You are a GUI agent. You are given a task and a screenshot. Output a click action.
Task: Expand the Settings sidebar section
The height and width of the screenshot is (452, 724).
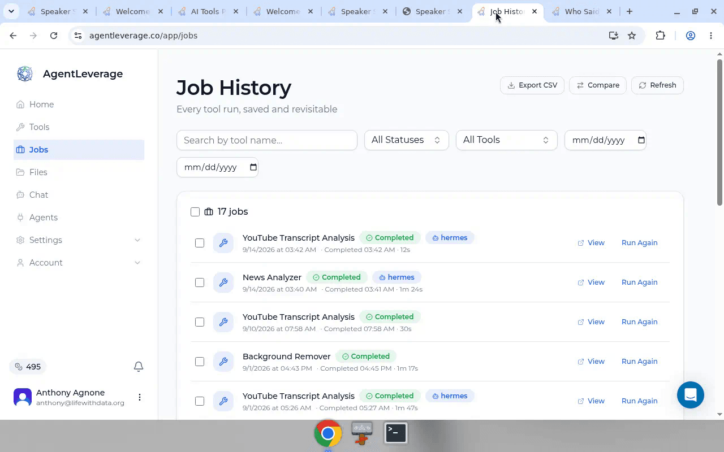click(79, 240)
